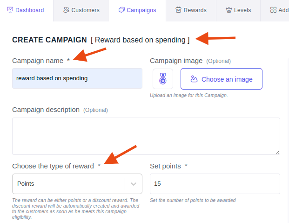The height and width of the screenshot is (223, 289).
Task: Click the Set points field showing 15
Action: (x=215, y=184)
